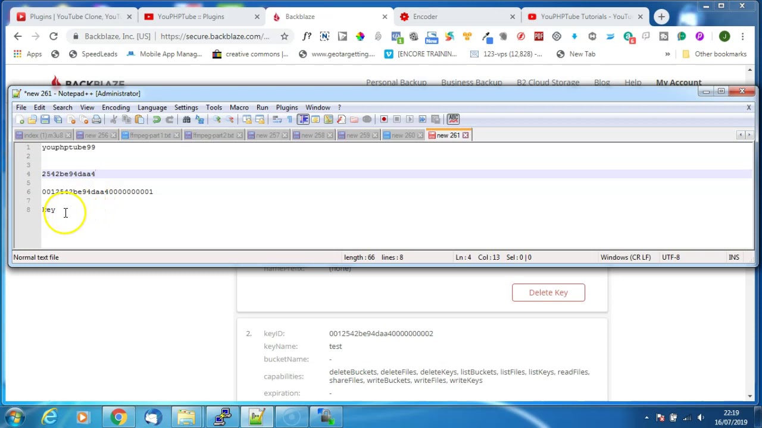Image resolution: width=762 pixels, height=428 pixels.
Task: Click the INS indicator in status bar
Action: coord(734,257)
